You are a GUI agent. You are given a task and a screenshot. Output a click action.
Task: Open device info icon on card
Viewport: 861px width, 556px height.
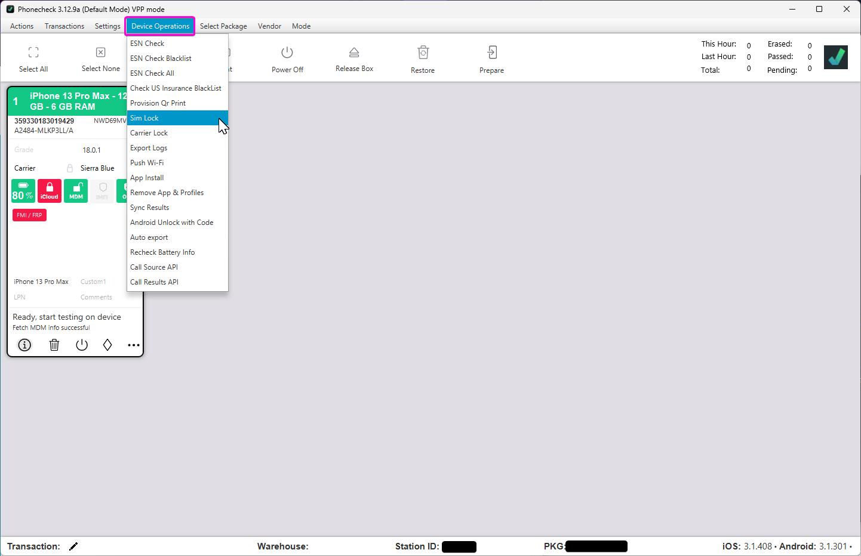coord(24,345)
